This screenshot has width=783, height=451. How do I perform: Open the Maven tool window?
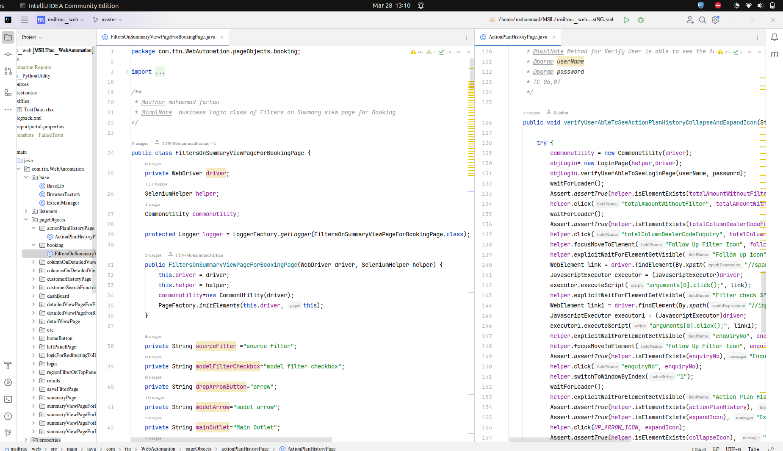point(775,54)
